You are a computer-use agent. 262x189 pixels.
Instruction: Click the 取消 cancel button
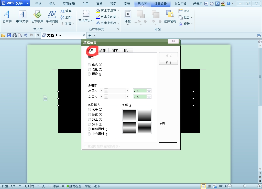pos(168,62)
